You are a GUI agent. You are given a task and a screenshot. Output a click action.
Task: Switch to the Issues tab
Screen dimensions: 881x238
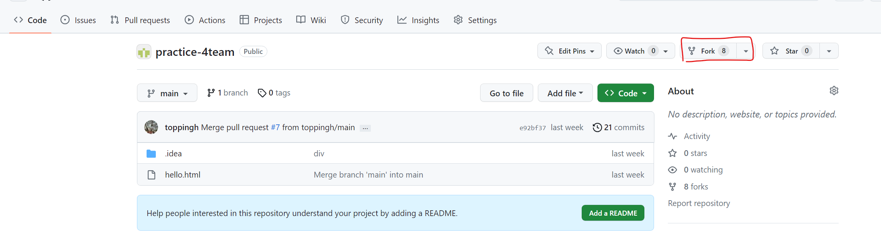[78, 20]
